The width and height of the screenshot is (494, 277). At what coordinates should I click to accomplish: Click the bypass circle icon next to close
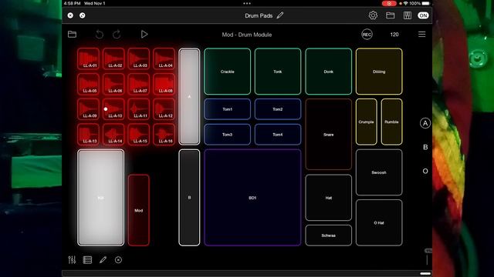(83, 15)
